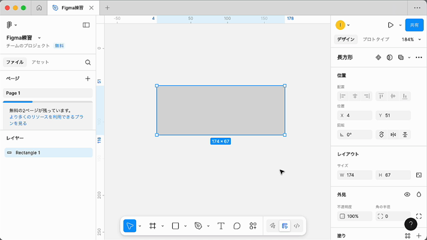Add a new page with plus
This screenshot has height=240, width=427.
87,79
